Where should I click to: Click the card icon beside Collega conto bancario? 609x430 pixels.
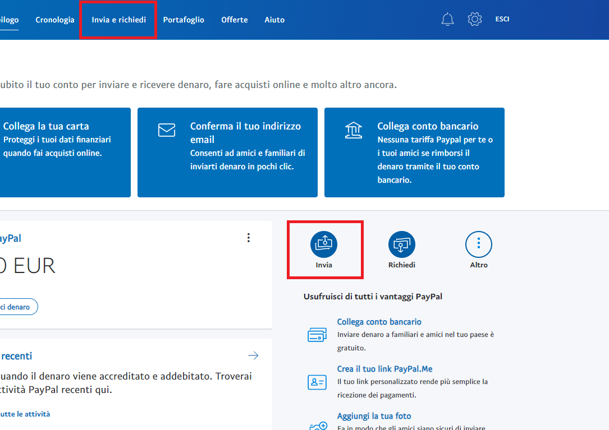(x=317, y=335)
